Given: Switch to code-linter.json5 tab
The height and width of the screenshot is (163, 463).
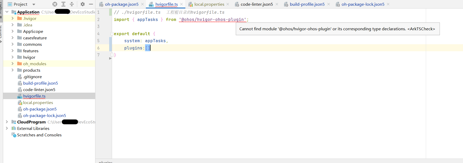Looking at the screenshot, I should pyautogui.click(x=257, y=4).
